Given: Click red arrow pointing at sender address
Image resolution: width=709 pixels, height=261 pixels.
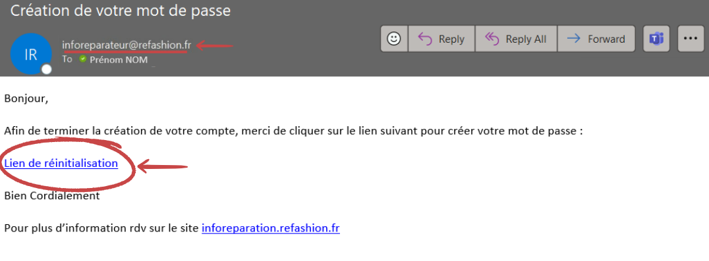Looking at the screenshot, I should tap(214, 45).
